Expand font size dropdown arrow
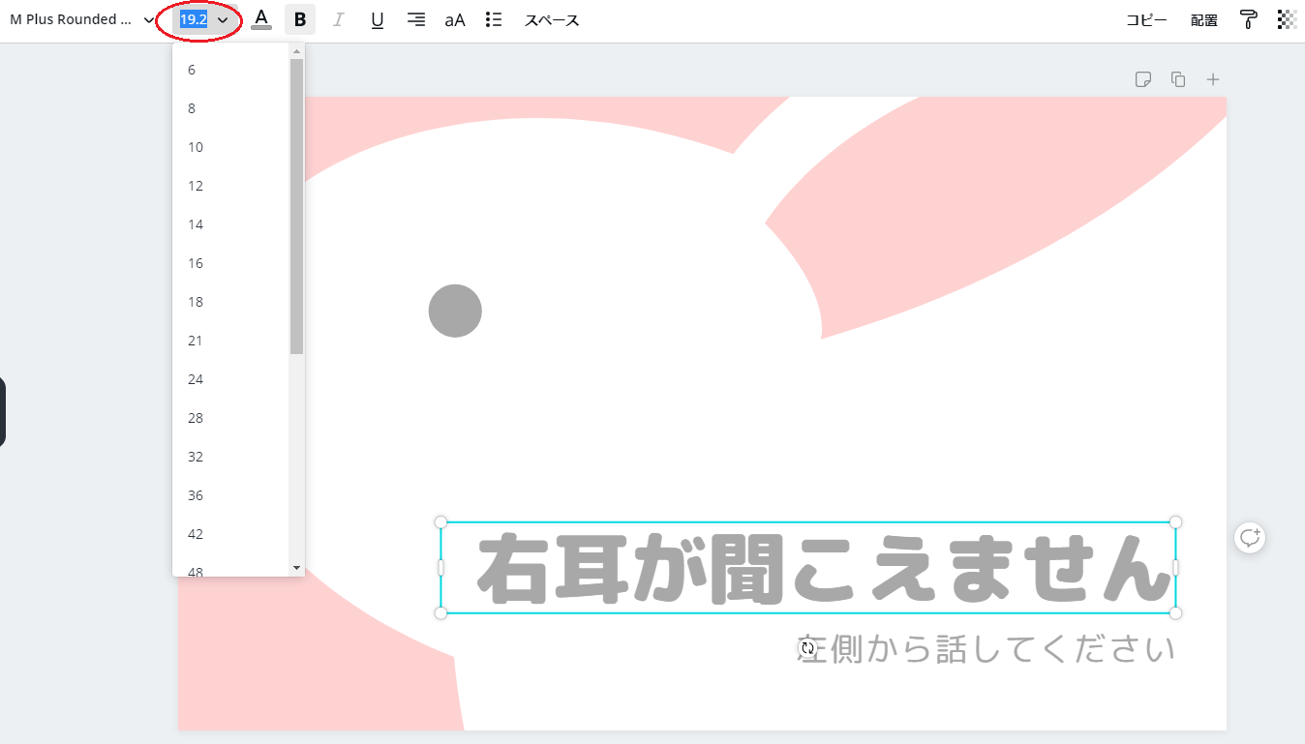Image resolution: width=1305 pixels, height=744 pixels. 223,19
